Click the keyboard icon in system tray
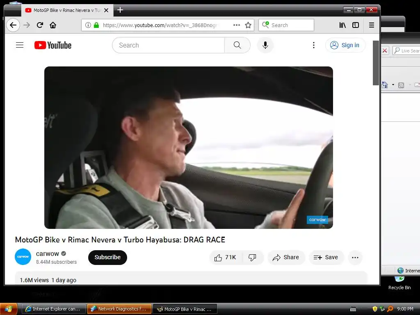This screenshot has height=315, width=420. [x=353, y=309]
